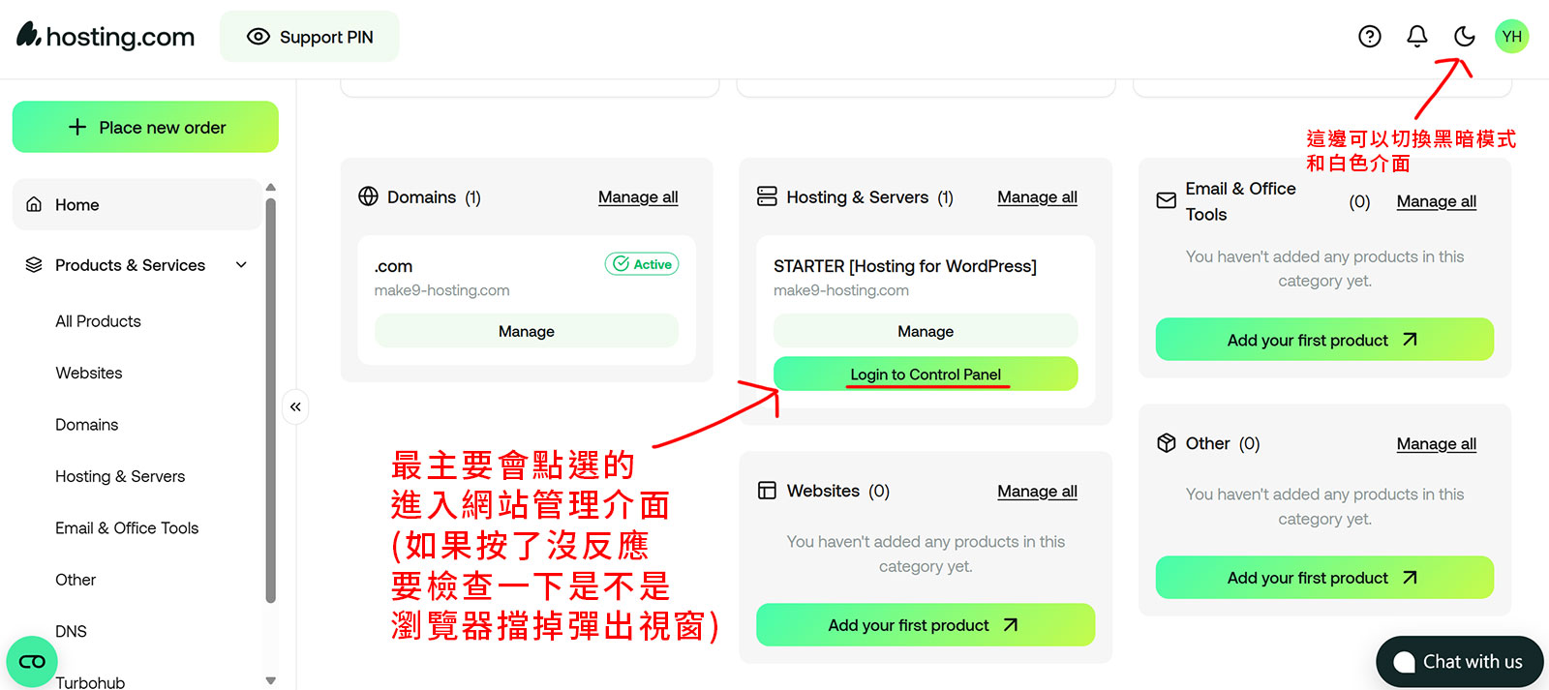
Task: Toggle dark mode with the moon icon
Action: point(1464,37)
